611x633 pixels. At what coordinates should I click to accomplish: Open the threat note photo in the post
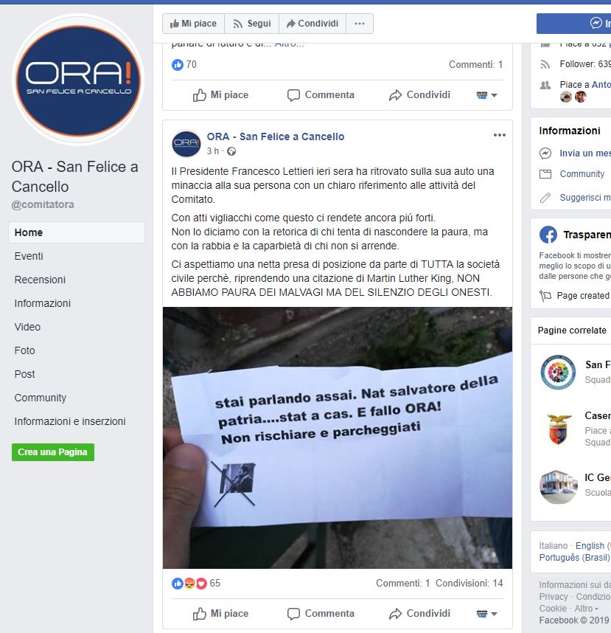(x=338, y=438)
